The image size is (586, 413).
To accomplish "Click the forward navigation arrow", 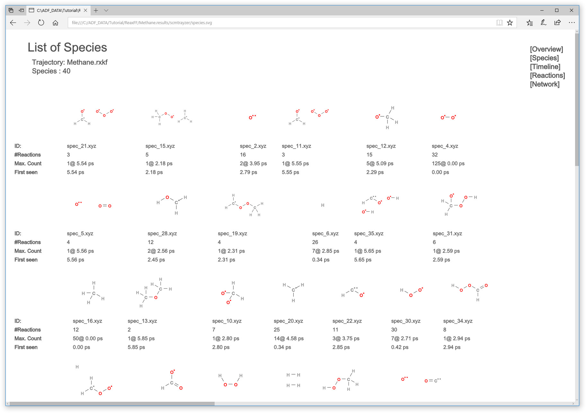I will (x=27, y=23).
